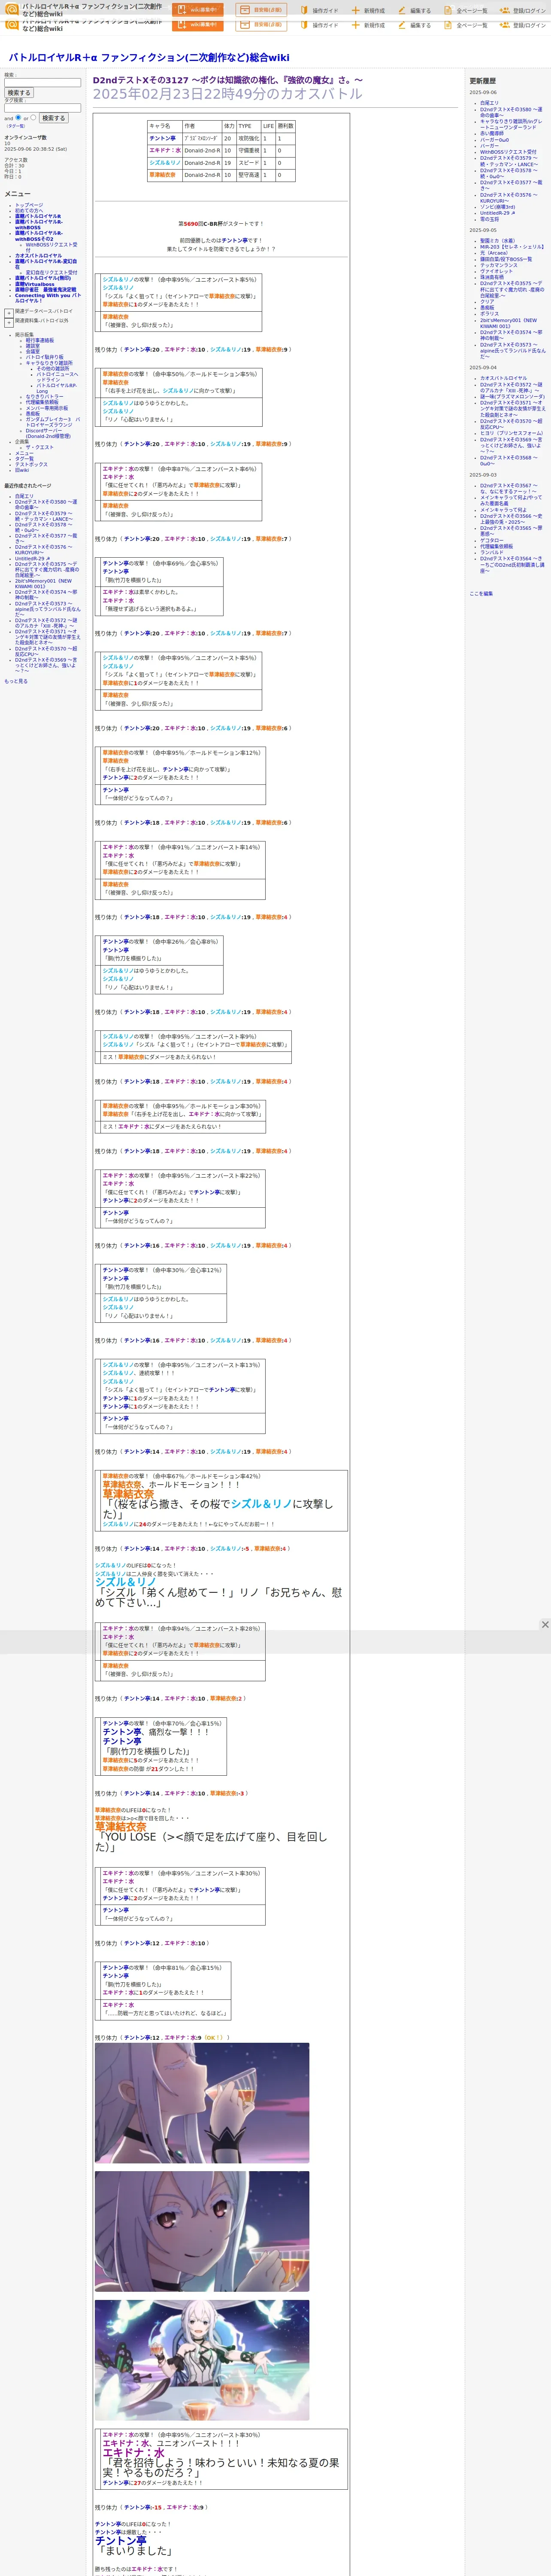Select the 'or' radio for tag search
Screen dimensions: 551x2576
point(33,117)
